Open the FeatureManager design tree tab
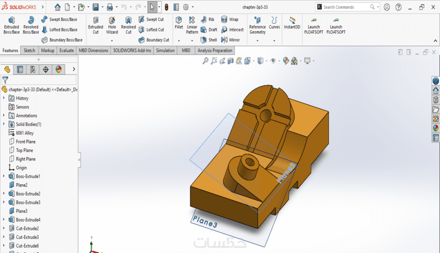440x253 pixels. [x=7, y=69]
